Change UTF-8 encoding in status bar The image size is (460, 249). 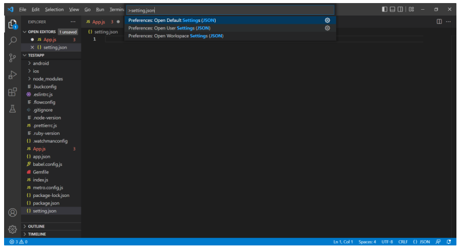(x=387, y=242)
